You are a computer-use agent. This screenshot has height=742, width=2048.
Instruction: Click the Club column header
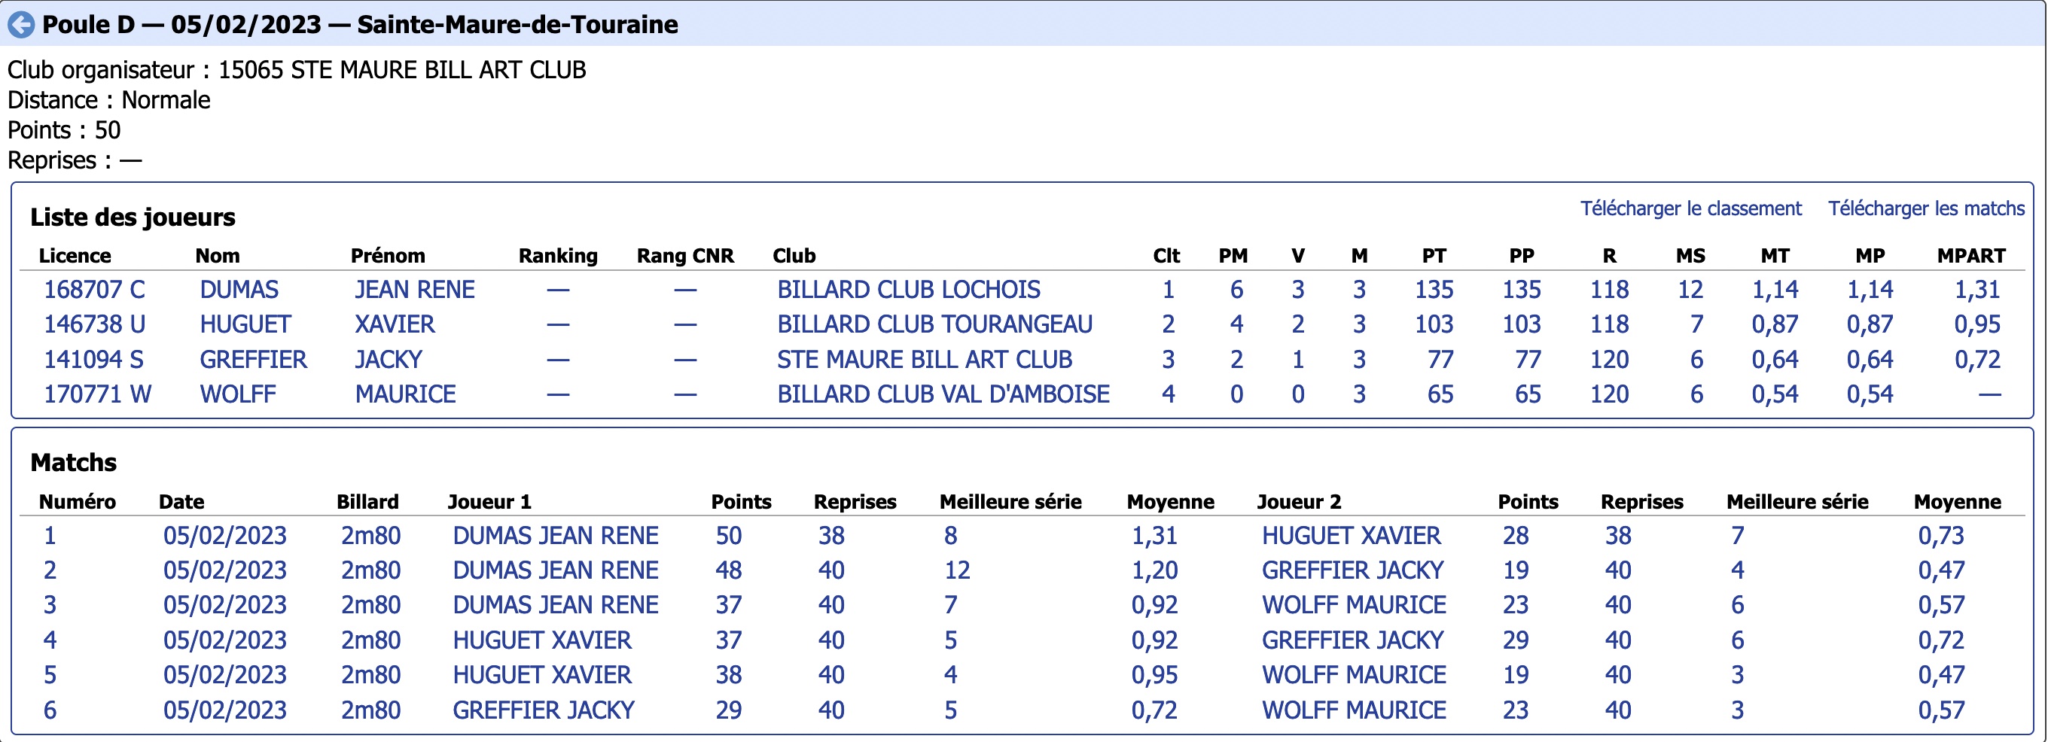[794, 256]
